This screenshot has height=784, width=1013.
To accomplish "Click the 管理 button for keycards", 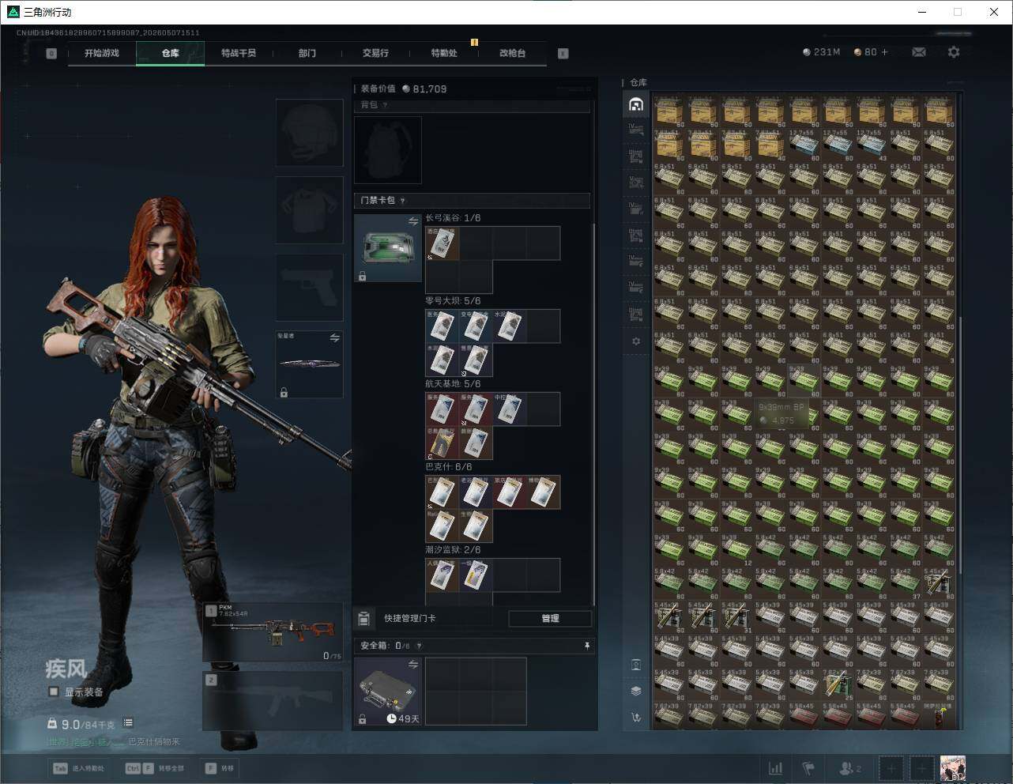I will (x=550, y=618).
